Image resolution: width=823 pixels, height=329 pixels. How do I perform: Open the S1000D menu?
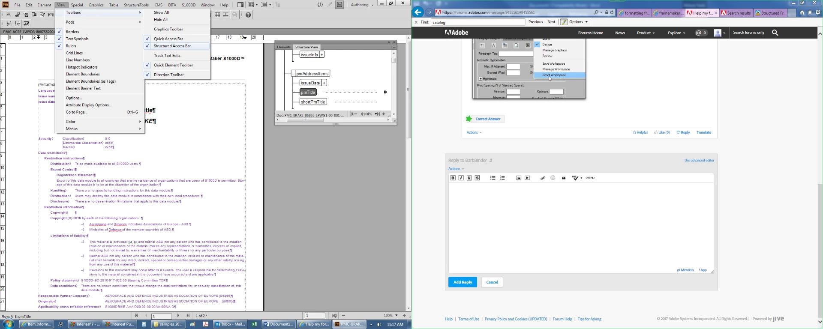pos(189,5)
